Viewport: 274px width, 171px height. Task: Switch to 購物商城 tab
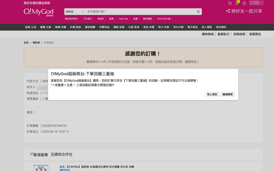pyautogui.click(x=208, y=34)
